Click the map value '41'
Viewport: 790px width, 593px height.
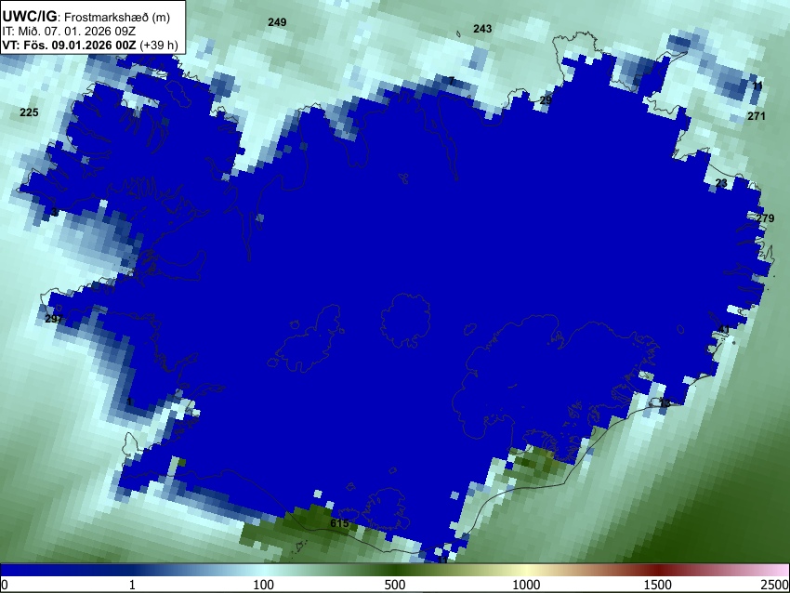click(723, 330)
